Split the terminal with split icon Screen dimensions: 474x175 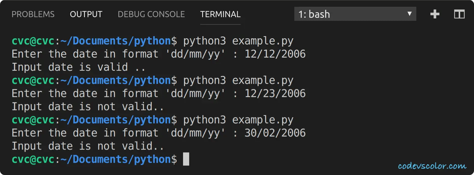tap(459, 14)
